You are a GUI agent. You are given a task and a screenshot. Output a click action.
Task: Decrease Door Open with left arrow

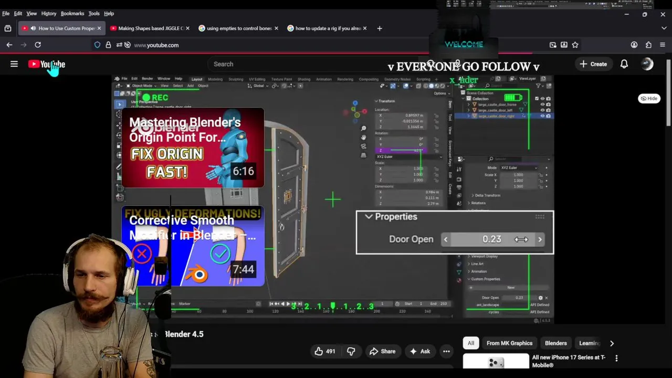point(446,239)
